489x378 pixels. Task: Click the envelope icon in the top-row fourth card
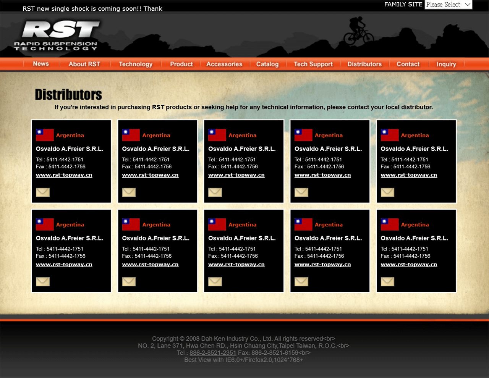(301, 192)
